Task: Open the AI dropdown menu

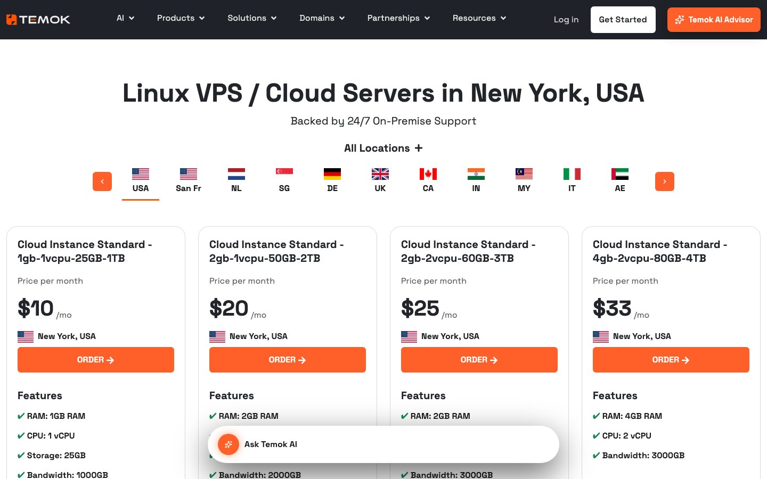Action: [x=126, y=18]
